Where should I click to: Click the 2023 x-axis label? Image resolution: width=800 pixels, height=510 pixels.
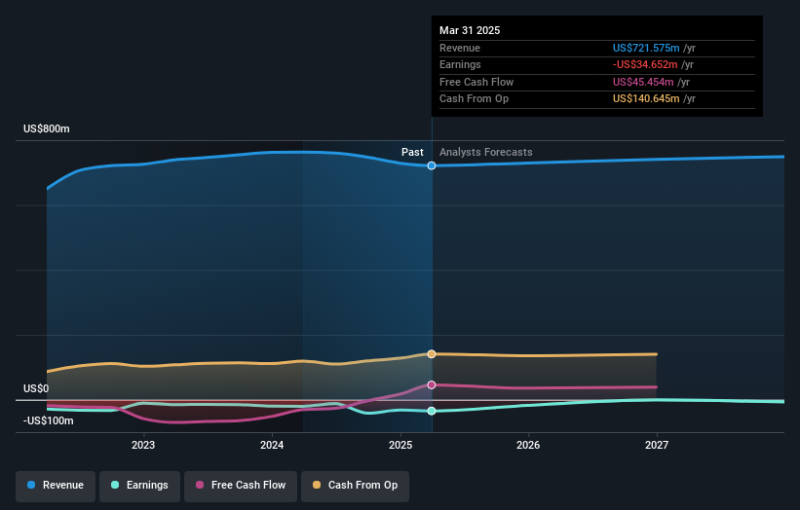point(143,446)
